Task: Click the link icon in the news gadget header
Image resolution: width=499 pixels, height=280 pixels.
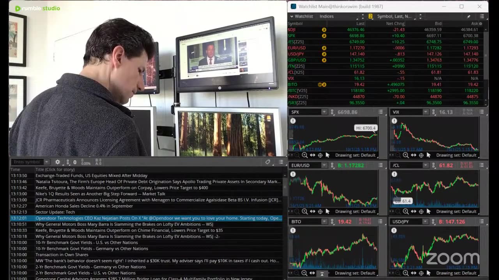Action: coord(68,162)
